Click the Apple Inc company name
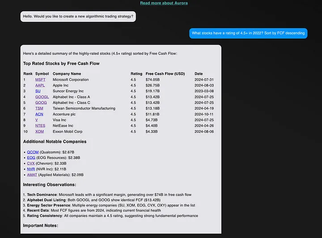 [x=60, y=85]
